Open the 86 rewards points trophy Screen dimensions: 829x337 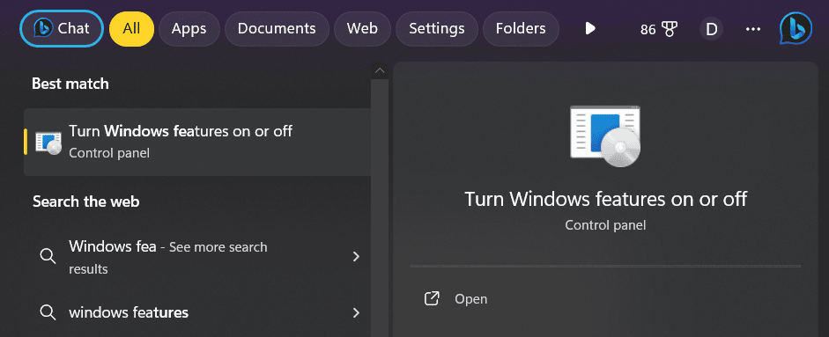(659, 29)
